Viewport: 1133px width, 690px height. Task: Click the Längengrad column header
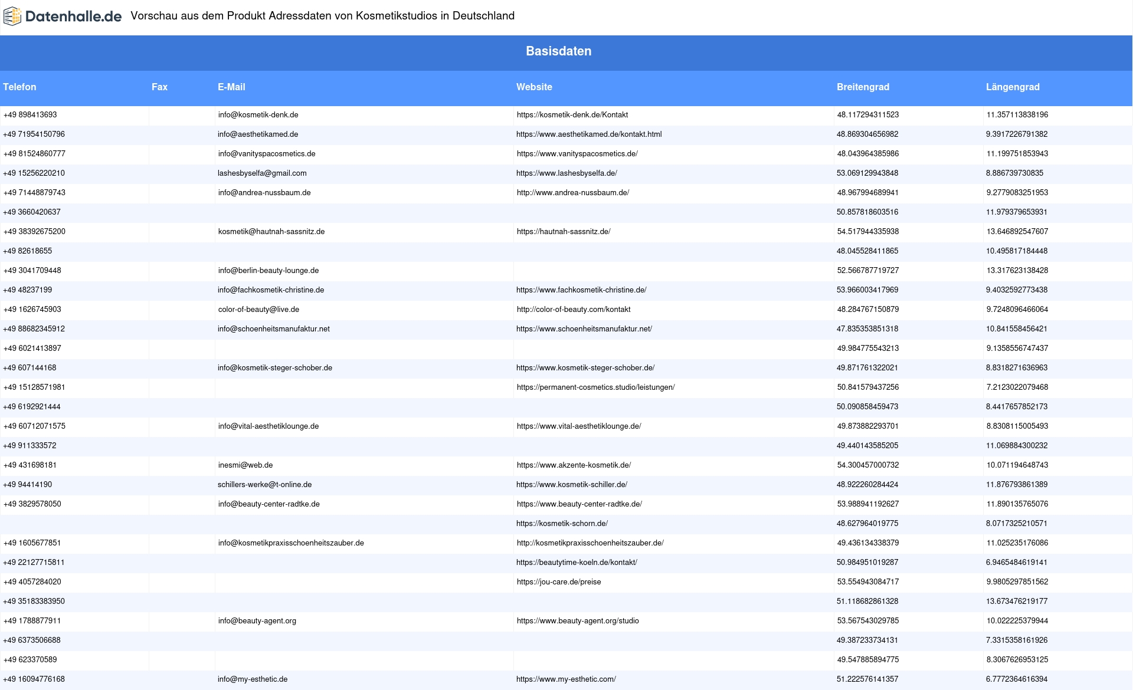[1013, 87]
